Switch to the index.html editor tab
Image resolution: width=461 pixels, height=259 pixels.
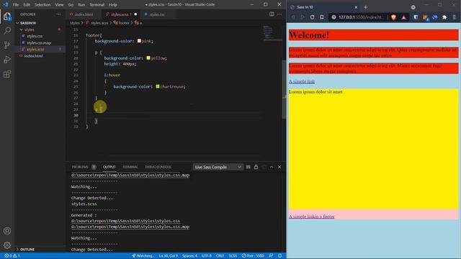coord(84,14)
